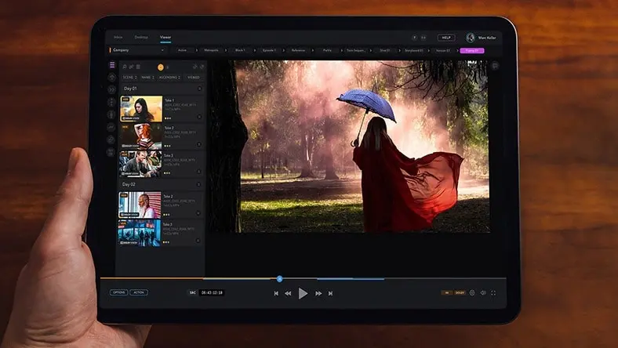
Task: Toggle the DOLBY badge in playback bar
Action: click(x=460, y=293)
